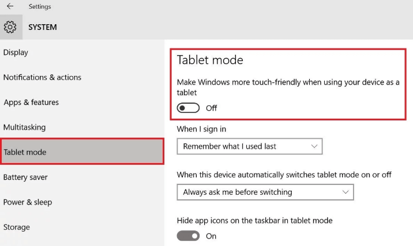Toggle the Tablet mode switch

(x=188, y=108)
